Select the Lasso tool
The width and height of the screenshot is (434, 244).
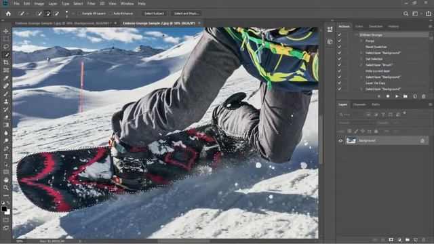click(6, 47)
